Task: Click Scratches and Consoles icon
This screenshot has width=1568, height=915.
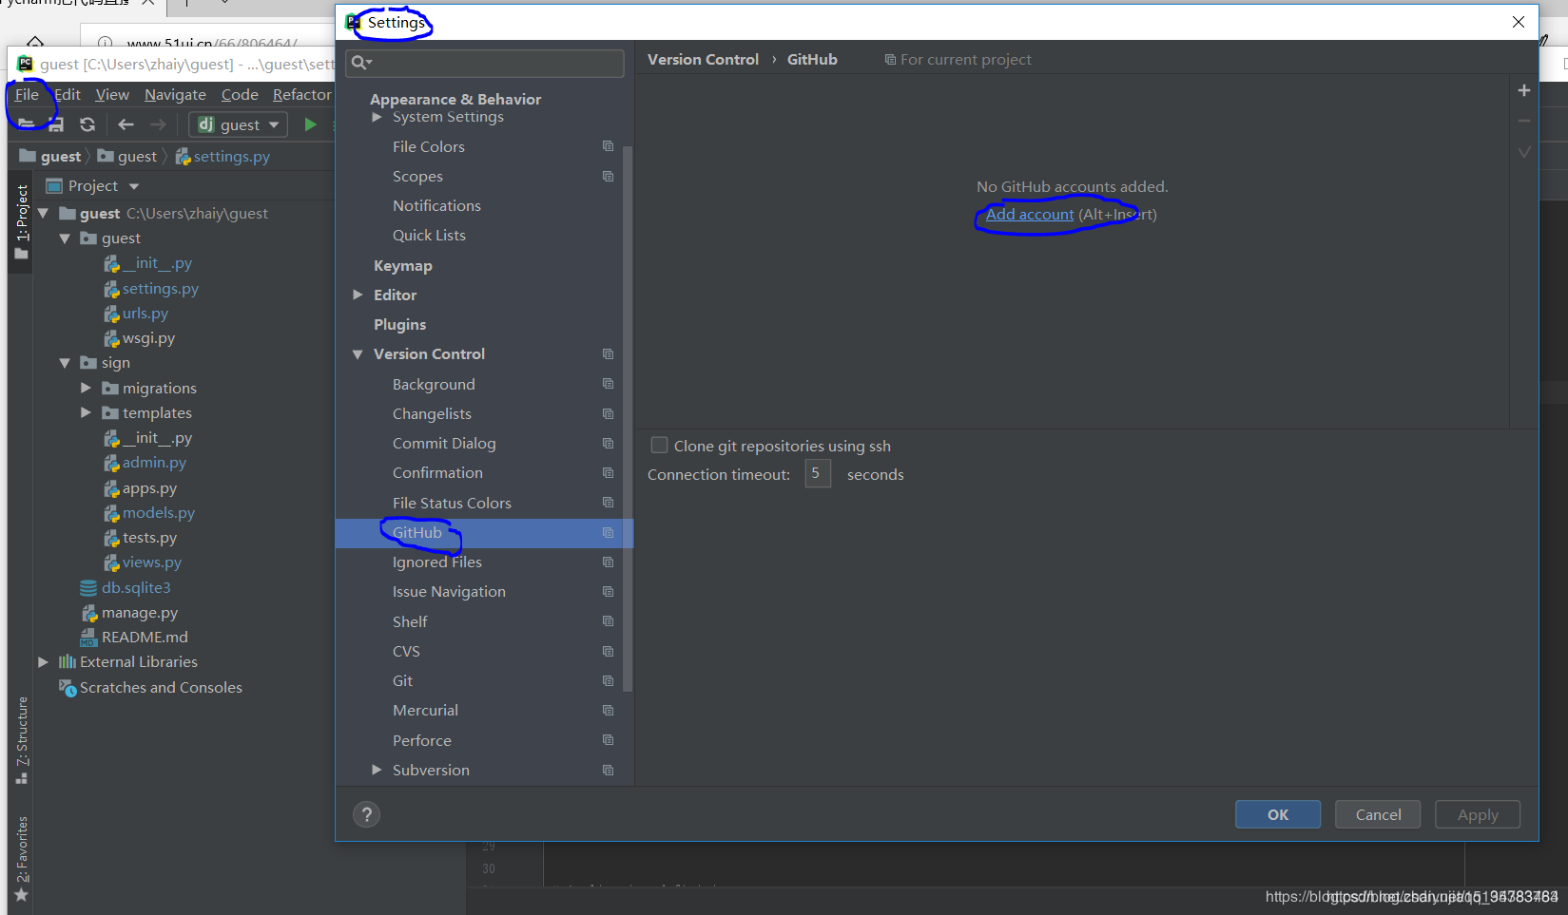Action: click(68, 687)
